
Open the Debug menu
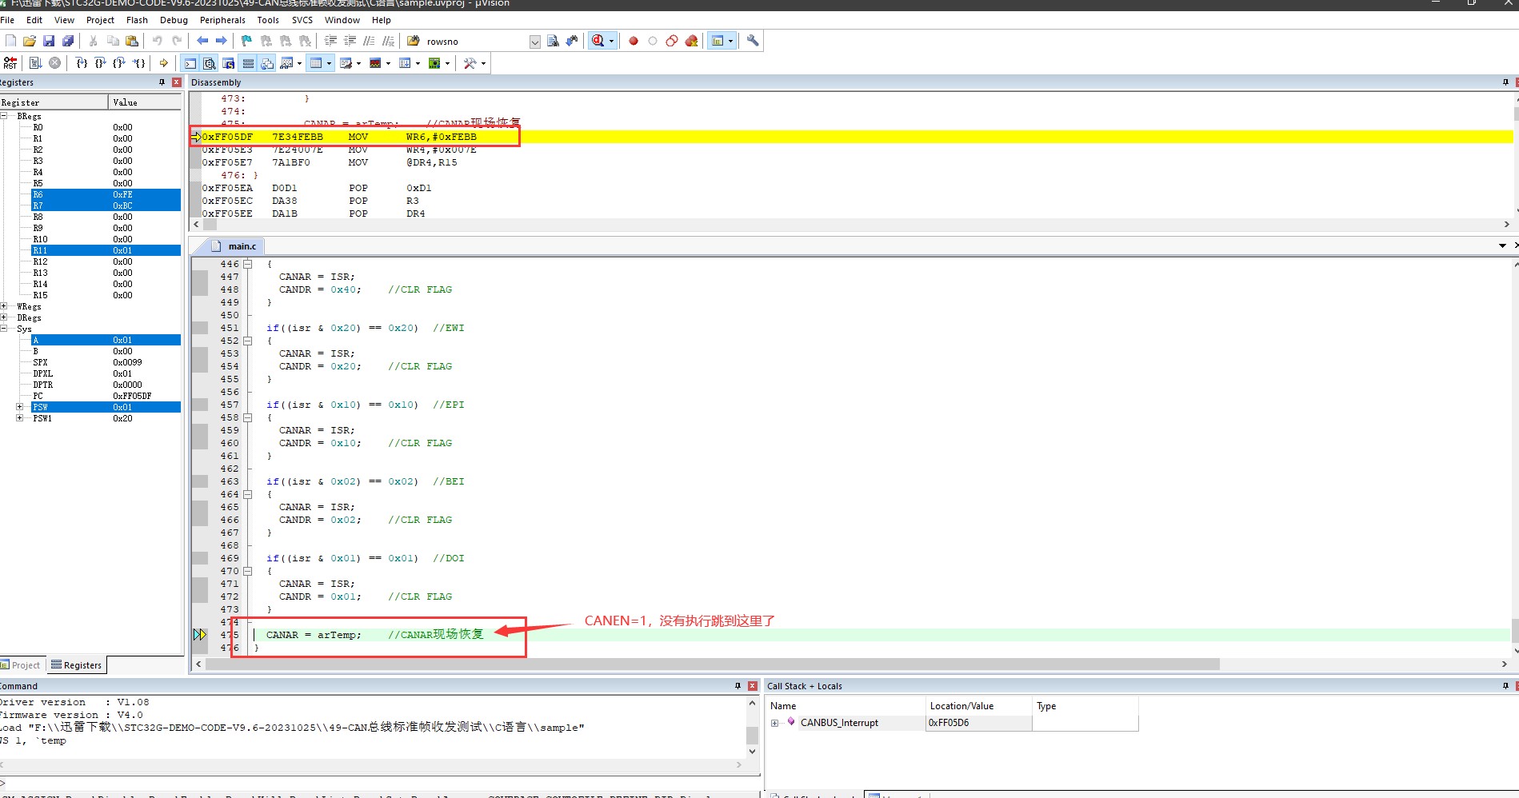coord(174,20)
